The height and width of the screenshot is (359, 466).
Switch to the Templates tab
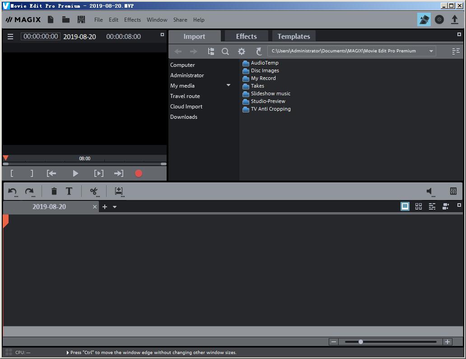tap(294, 36)
